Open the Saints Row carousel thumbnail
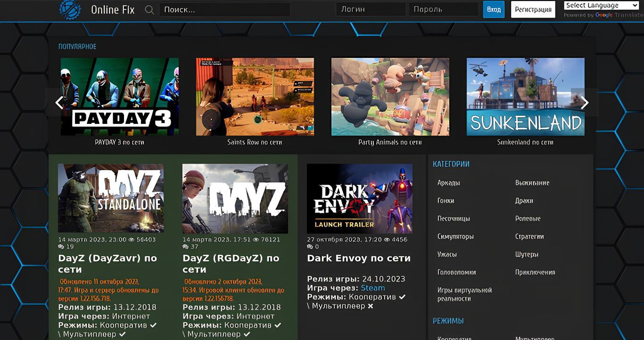This screenshot has width=644, height=340. [x=255, y=97]
